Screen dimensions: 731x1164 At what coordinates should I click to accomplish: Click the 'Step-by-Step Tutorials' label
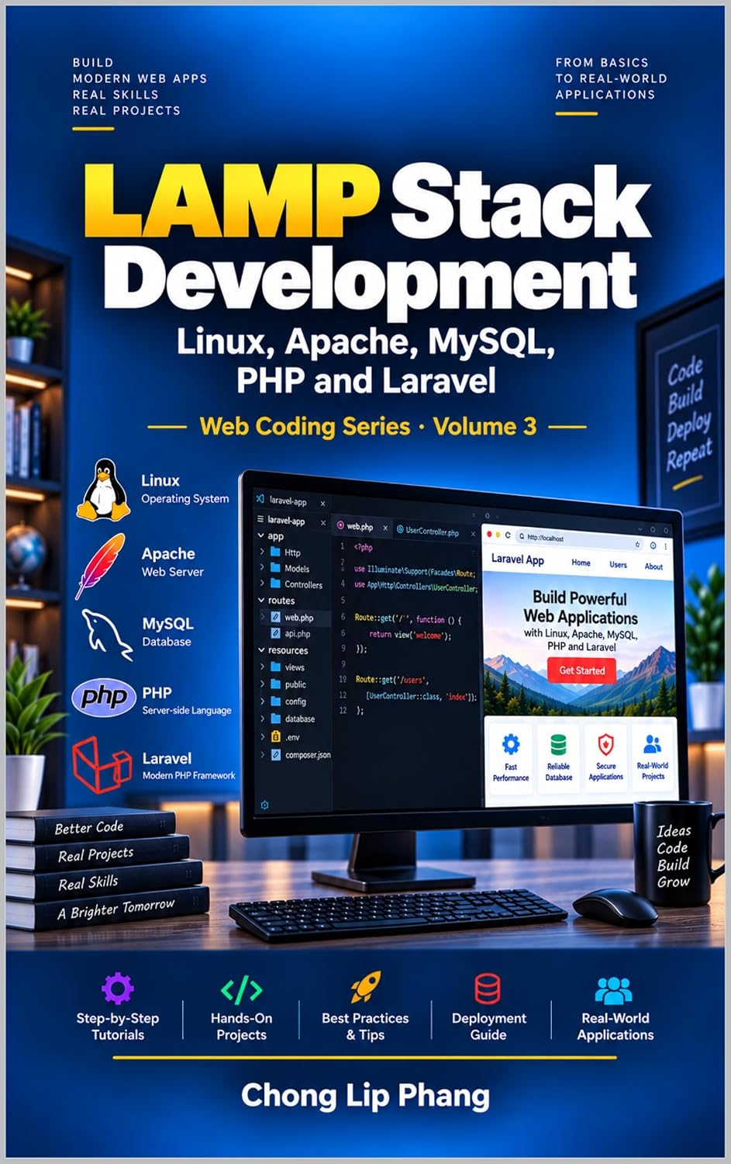click(118, 1026)
